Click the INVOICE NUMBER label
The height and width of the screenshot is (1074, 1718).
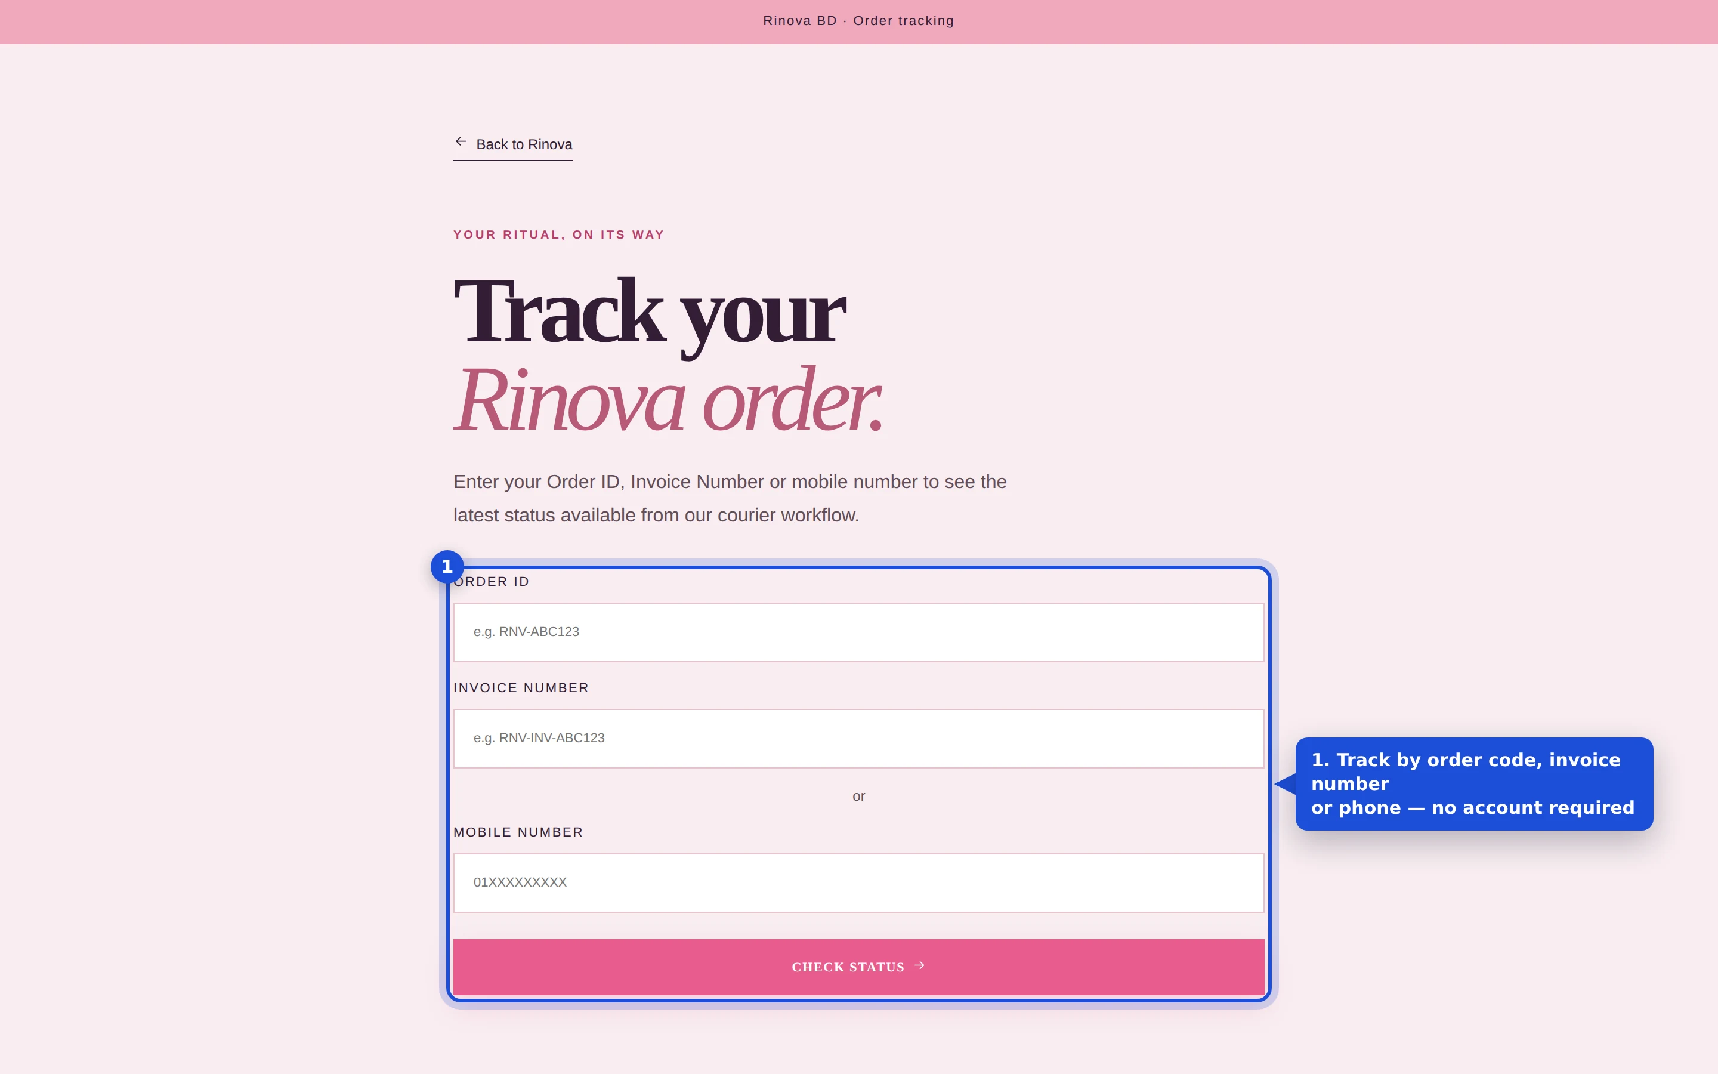pos(521,687)
